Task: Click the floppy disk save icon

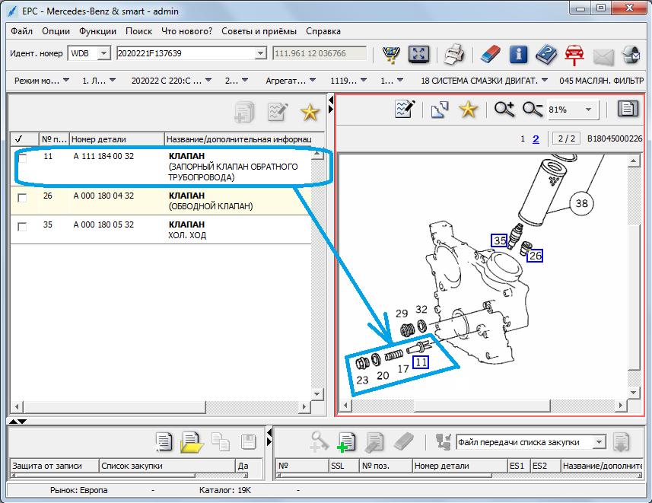Action: click(x=248, y=442)
